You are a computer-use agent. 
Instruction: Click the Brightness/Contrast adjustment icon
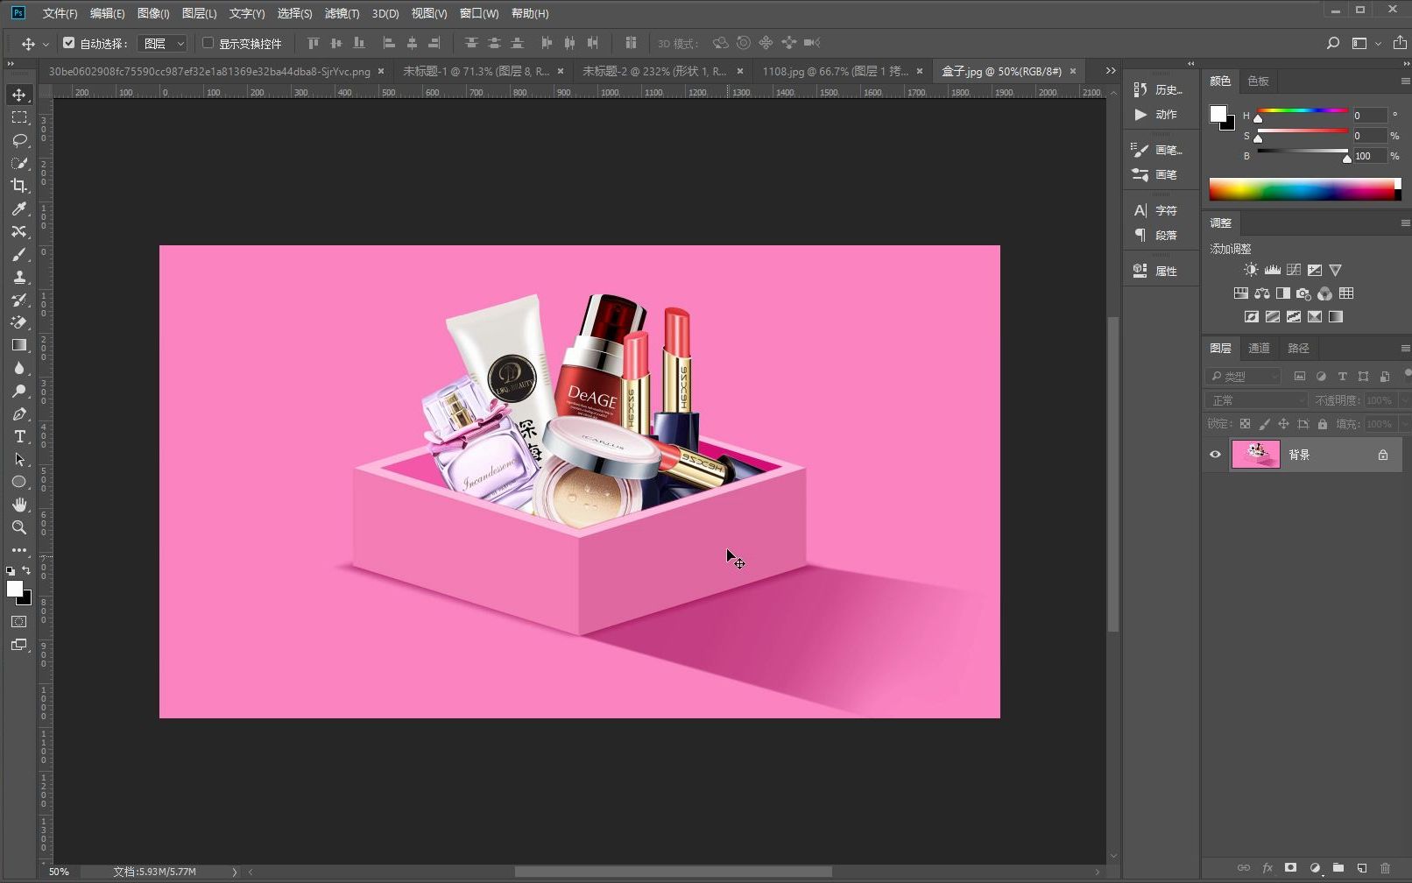[x=1251, y=270]
